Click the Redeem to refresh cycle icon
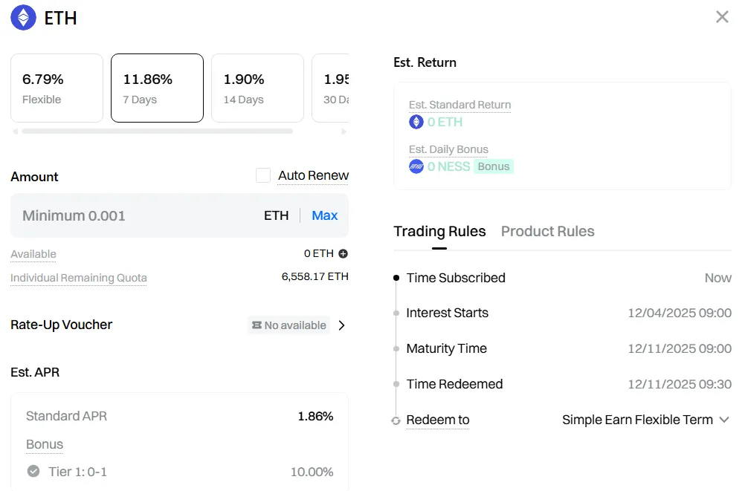745x491 pixels. click(x=396, y=420)
